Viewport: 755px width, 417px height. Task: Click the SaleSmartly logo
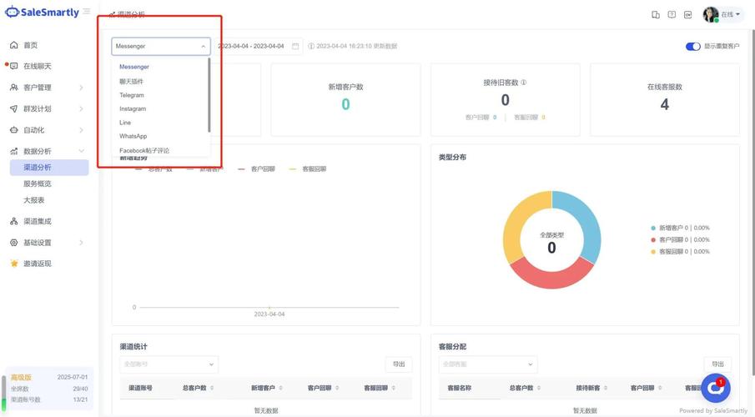43,13
